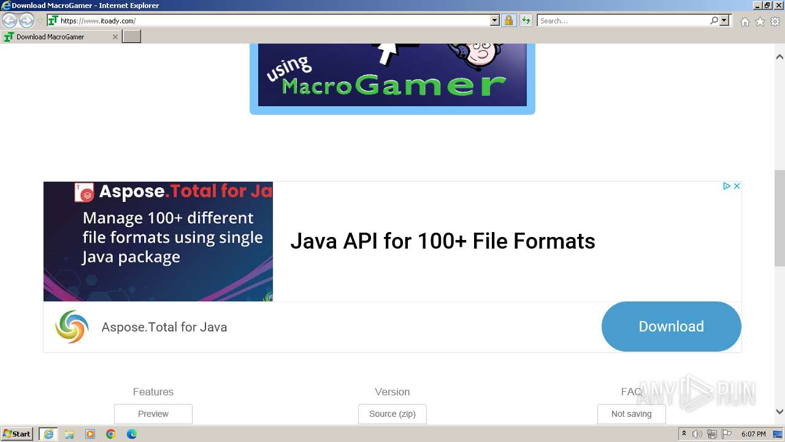Open File Explorer folder in taskbar
Image resolution: width=785 pixels, height=442 pixels.
tap(69, 434)
